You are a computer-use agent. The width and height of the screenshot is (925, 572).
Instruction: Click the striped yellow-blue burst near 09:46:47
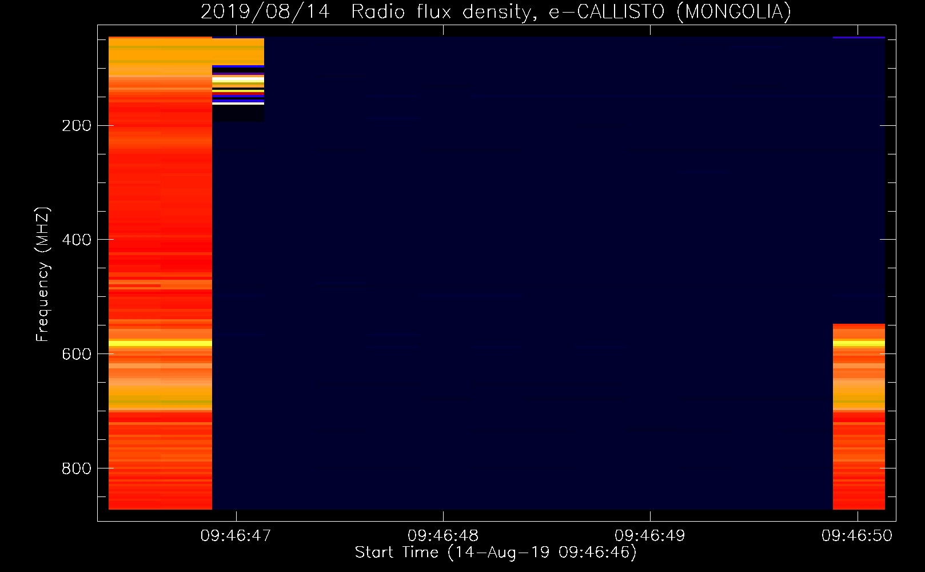point(238,85)
